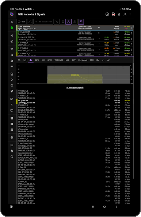Screen dimensions: 141x217
Task: Expand the RT-AX88U4 network row chevron
Action: point(99,44)
